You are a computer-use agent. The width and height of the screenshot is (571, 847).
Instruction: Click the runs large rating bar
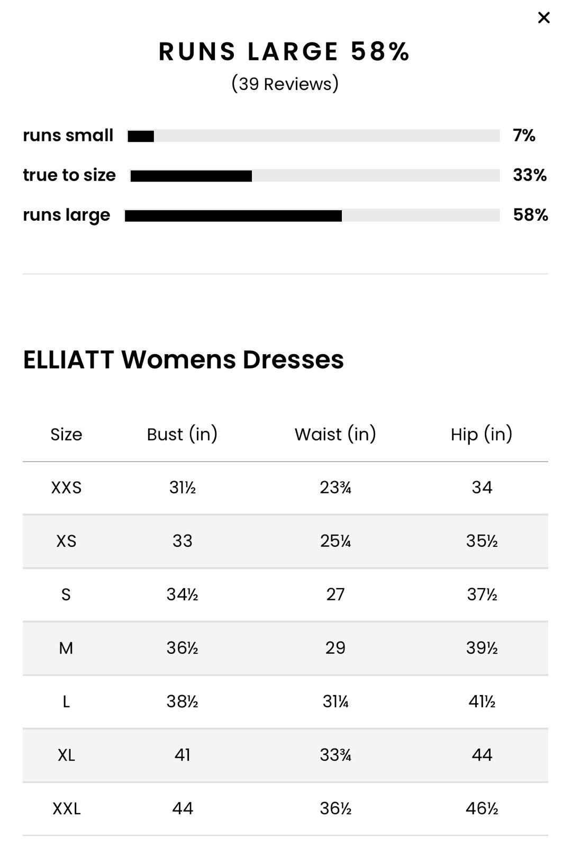[312, 215]
